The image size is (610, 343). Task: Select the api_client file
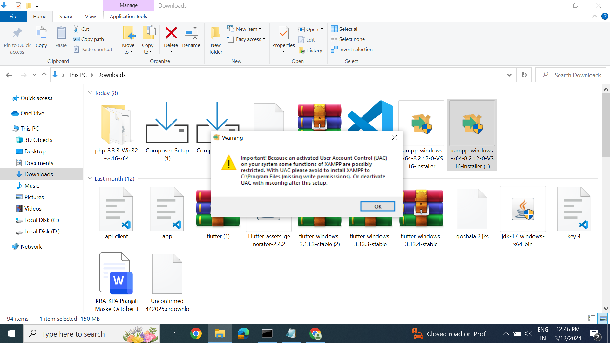coord(116,214)
